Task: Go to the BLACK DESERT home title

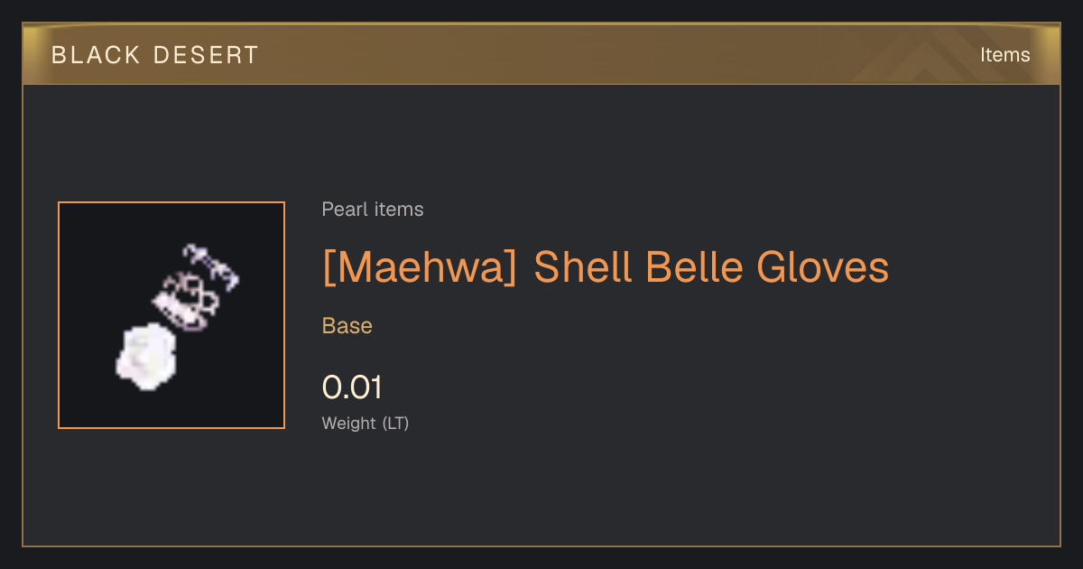Action: (x=155, y=55)
